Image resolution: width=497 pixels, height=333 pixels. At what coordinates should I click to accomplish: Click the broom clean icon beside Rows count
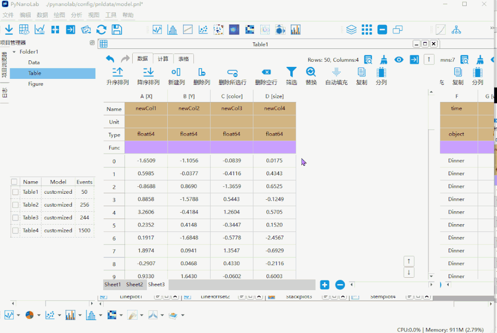pyautogui.click(x=384, y=59)
